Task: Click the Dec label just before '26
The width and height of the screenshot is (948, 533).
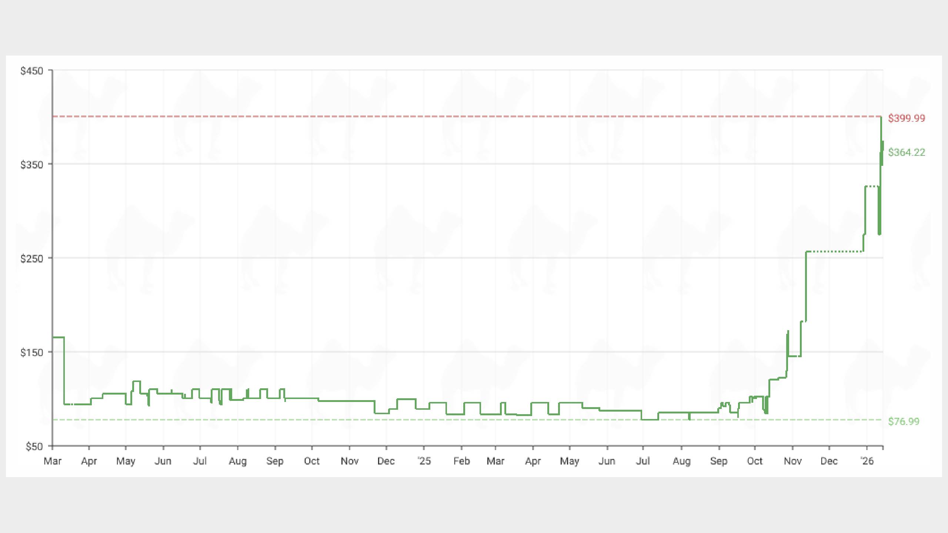Action: point(829,461)
